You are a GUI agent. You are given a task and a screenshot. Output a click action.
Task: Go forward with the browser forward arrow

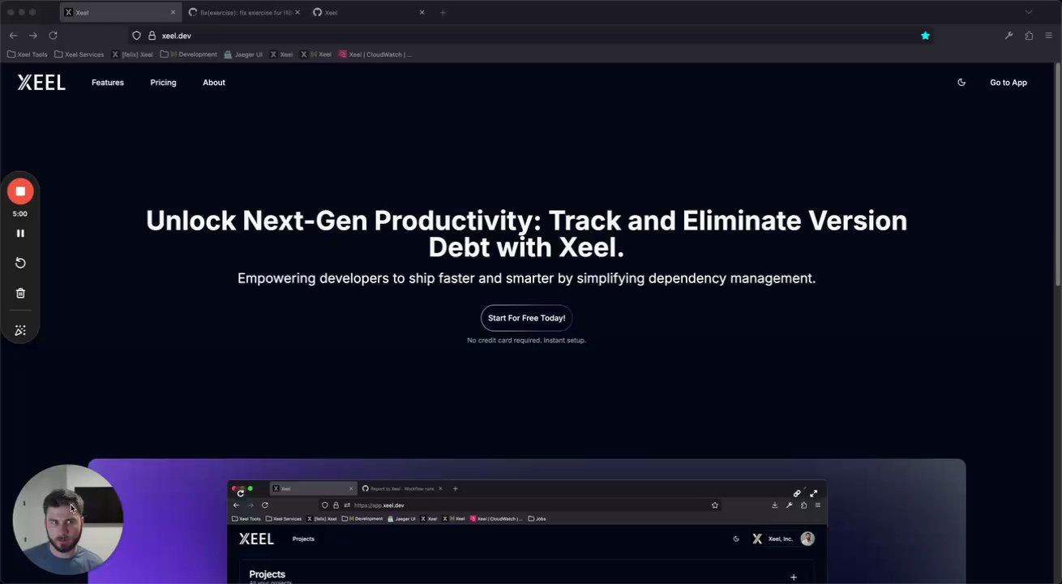pos(33,36)
